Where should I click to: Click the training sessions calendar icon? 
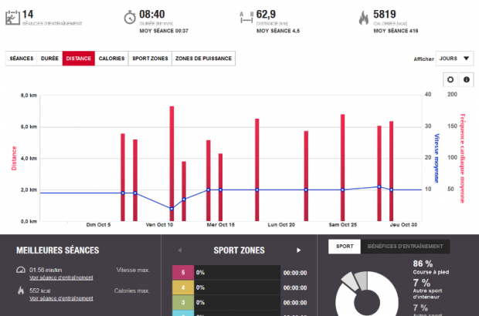tap(12, 17)
